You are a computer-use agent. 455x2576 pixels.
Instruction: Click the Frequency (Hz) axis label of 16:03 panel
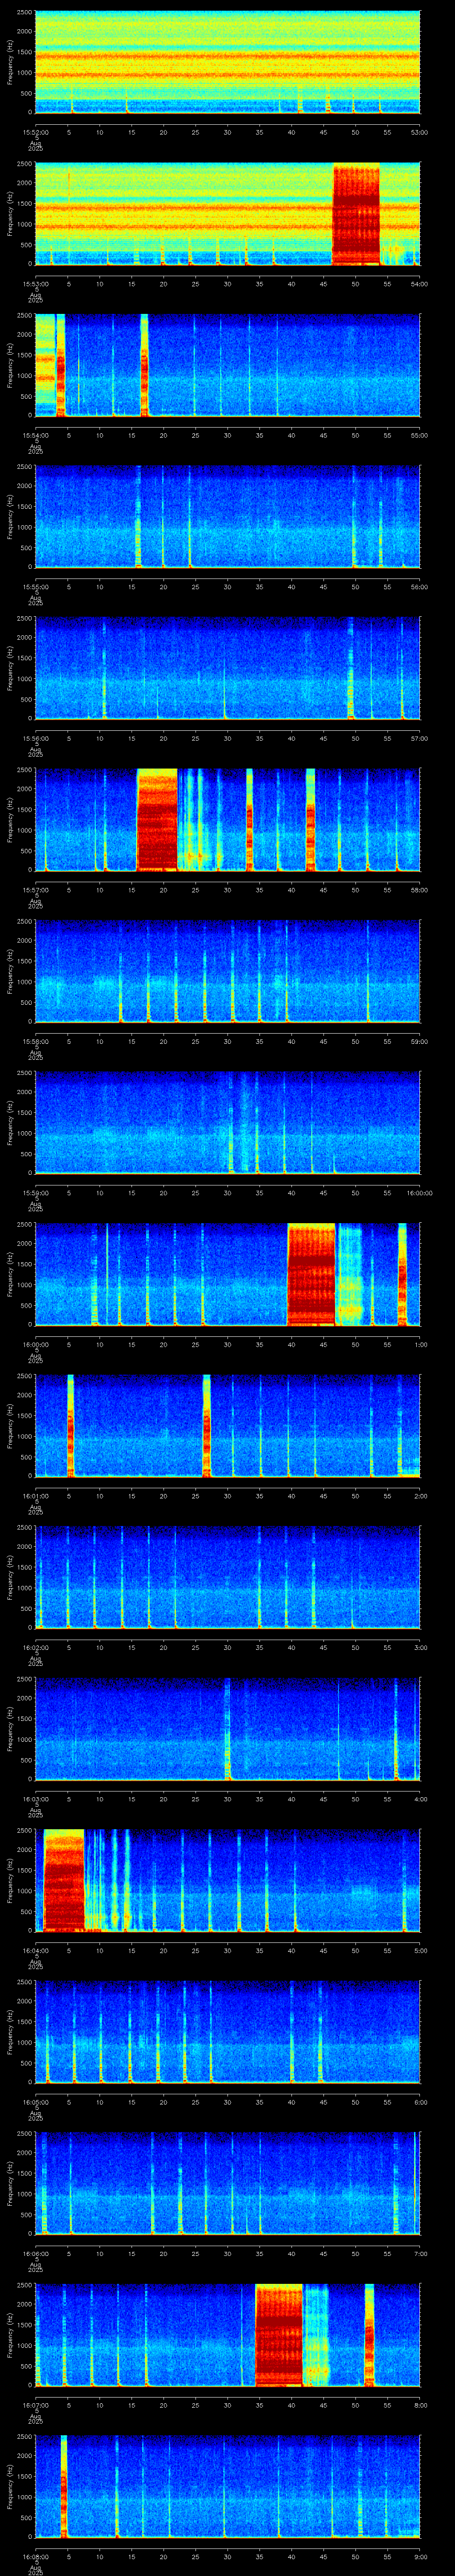point(11,1729)
